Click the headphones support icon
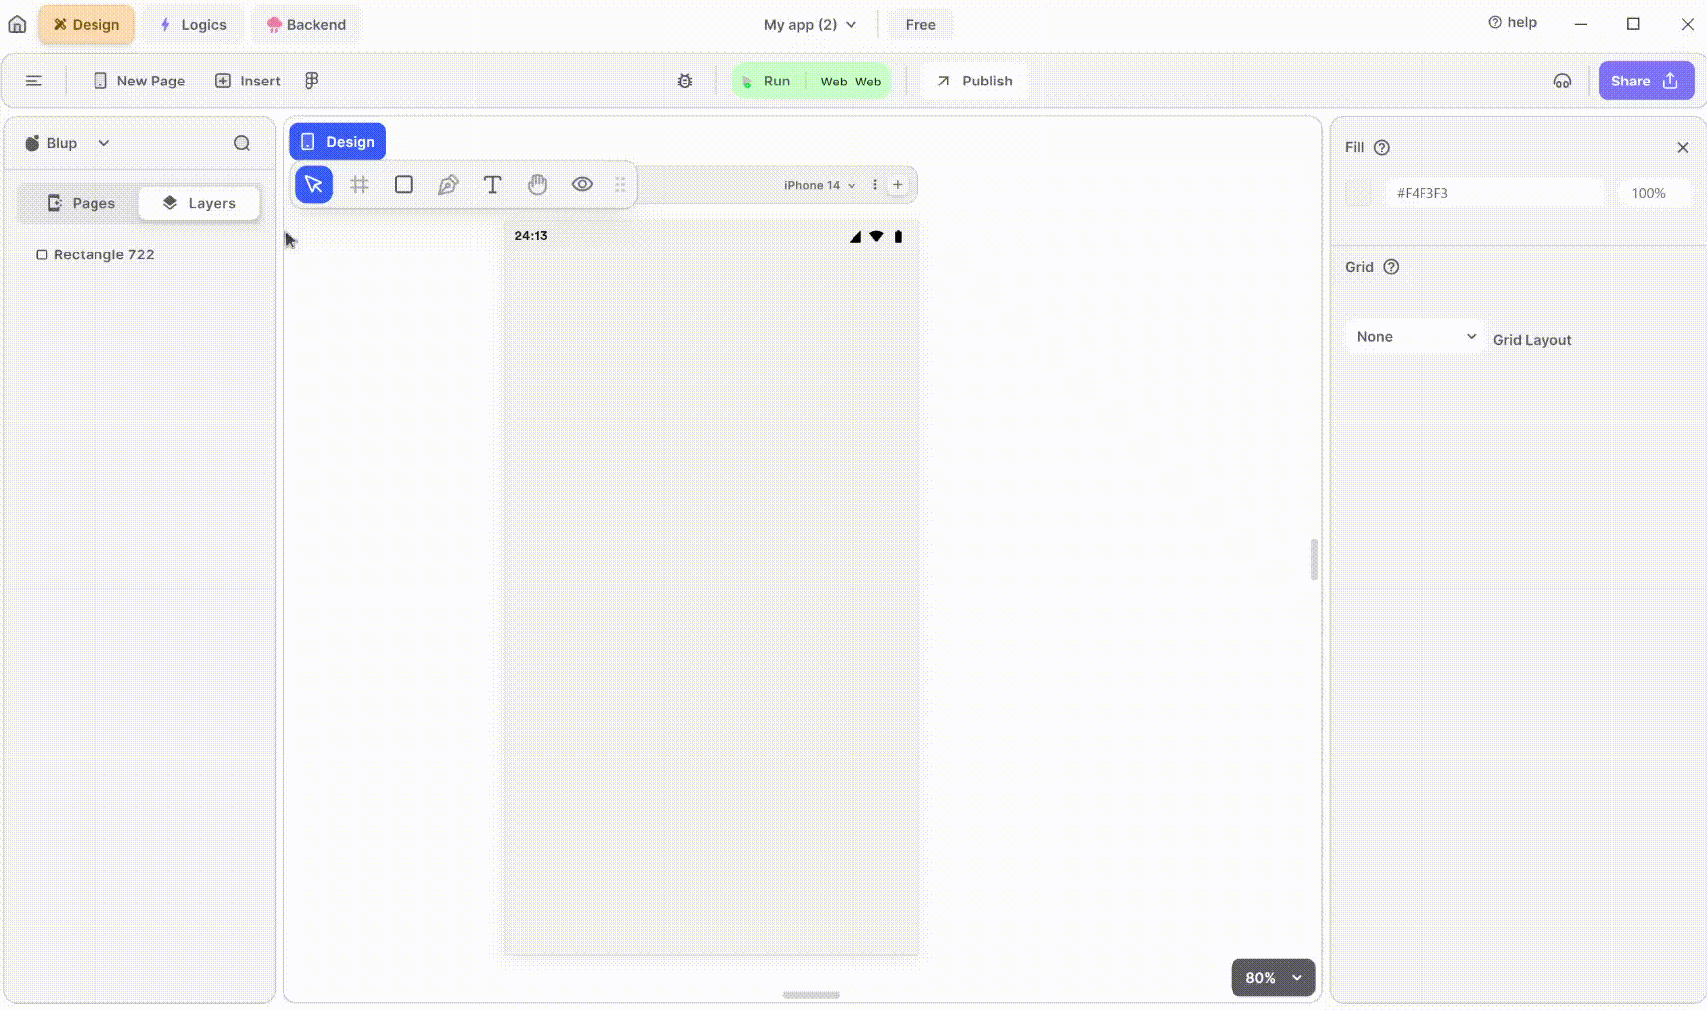The image size is (1707, 1010). (1562, 82)
